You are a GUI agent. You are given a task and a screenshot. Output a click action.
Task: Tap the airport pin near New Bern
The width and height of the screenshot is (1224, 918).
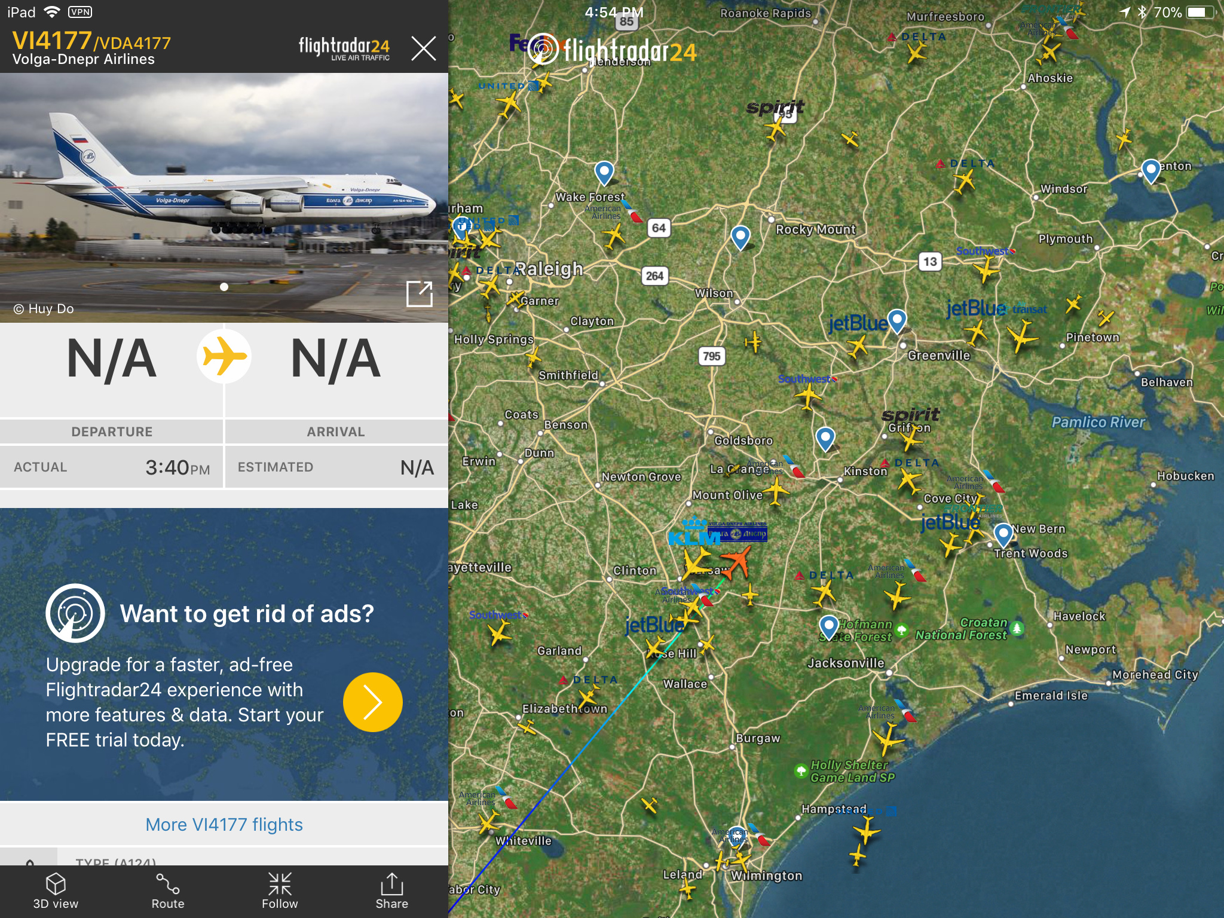1003,535
